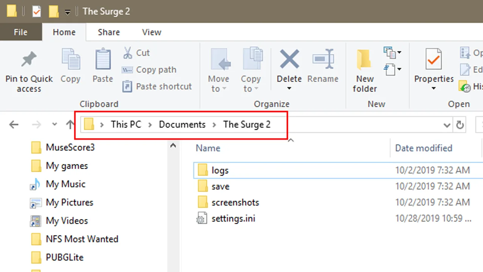Open the Copy to menu
Viewport: 483px width, 272px height.
pyautogui.click(x=251, y=70)
